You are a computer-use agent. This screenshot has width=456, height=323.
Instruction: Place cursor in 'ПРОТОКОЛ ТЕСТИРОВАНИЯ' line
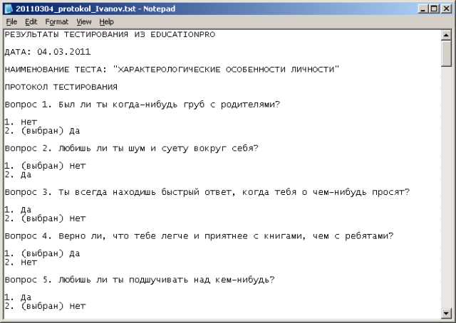(x=61, y=87)
